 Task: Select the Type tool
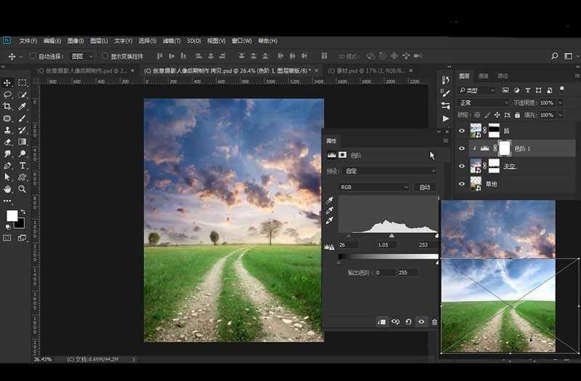point(23,166)
